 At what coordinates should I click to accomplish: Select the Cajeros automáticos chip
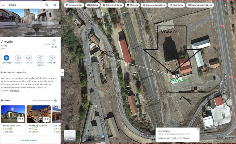[200, 5]
